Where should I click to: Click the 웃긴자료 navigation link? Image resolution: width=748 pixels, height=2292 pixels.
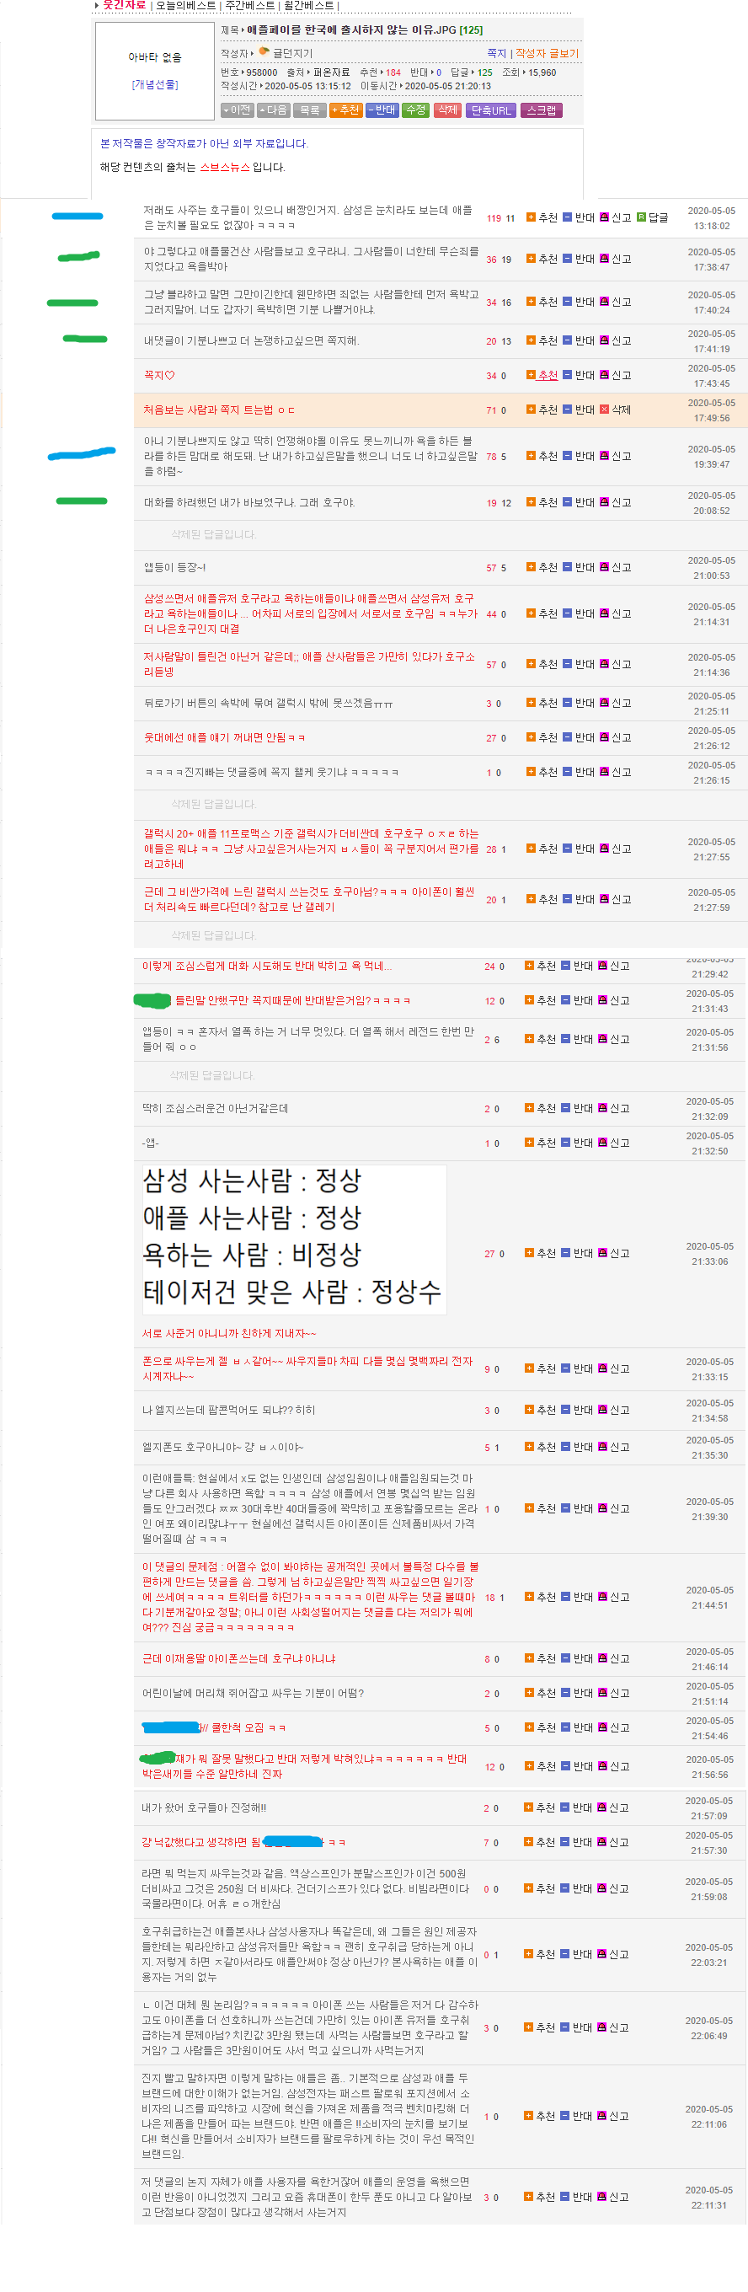pos(124,5)
